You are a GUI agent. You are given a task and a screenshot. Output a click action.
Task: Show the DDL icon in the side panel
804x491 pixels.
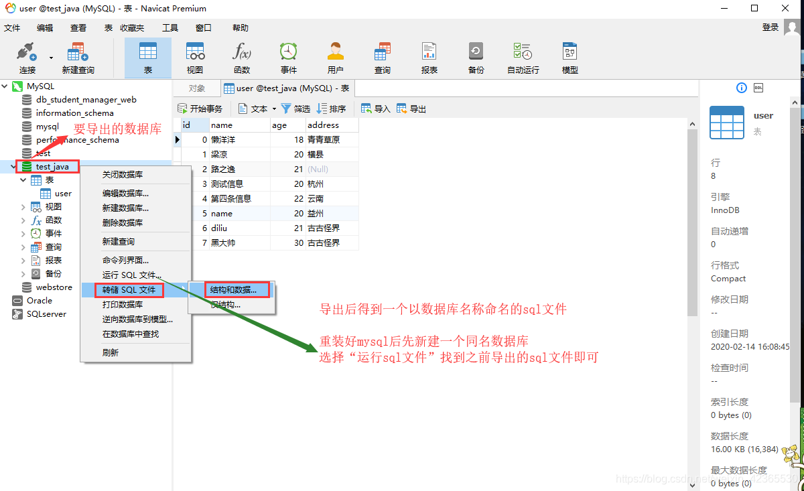click(758, 88)
